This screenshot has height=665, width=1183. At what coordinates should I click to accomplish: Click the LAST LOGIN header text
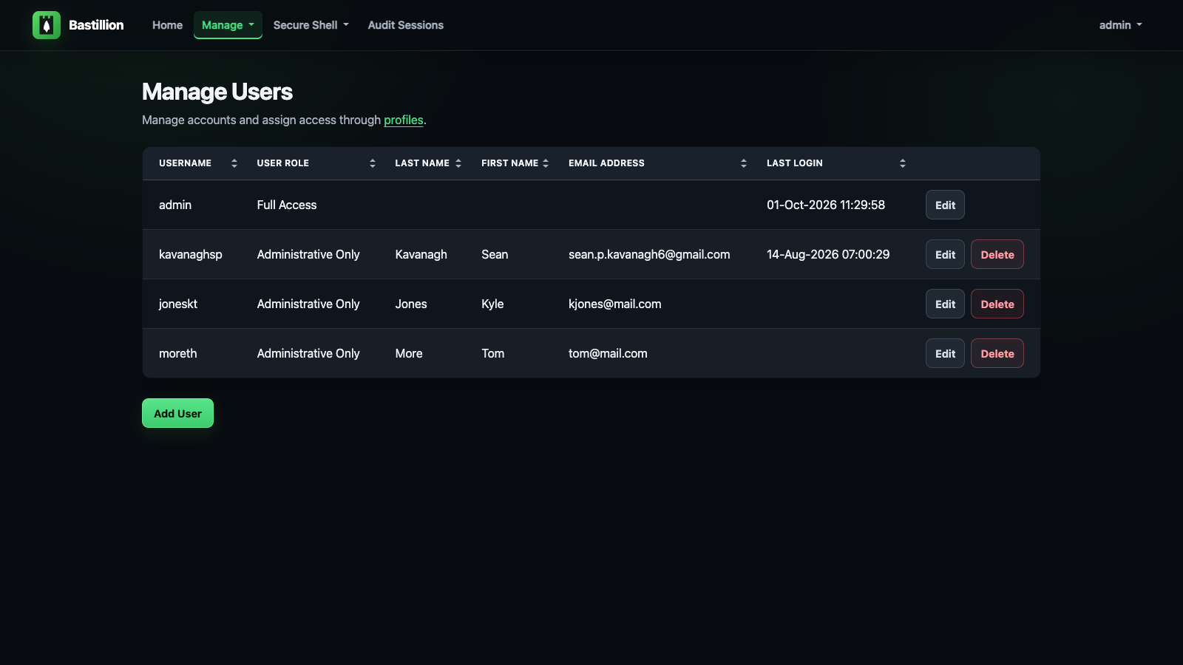click(795, 163)
